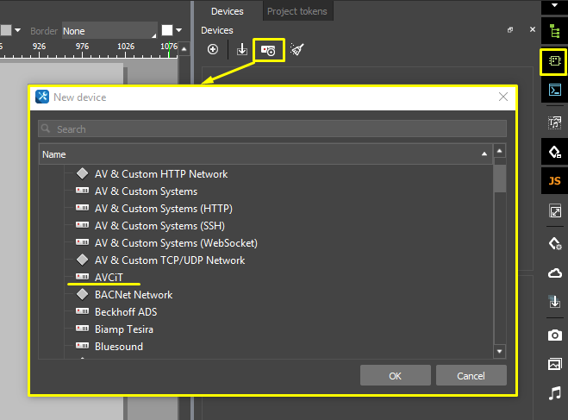Select AVCiT in the device list
Screen dimensions: 568x420
coord(109,277)
